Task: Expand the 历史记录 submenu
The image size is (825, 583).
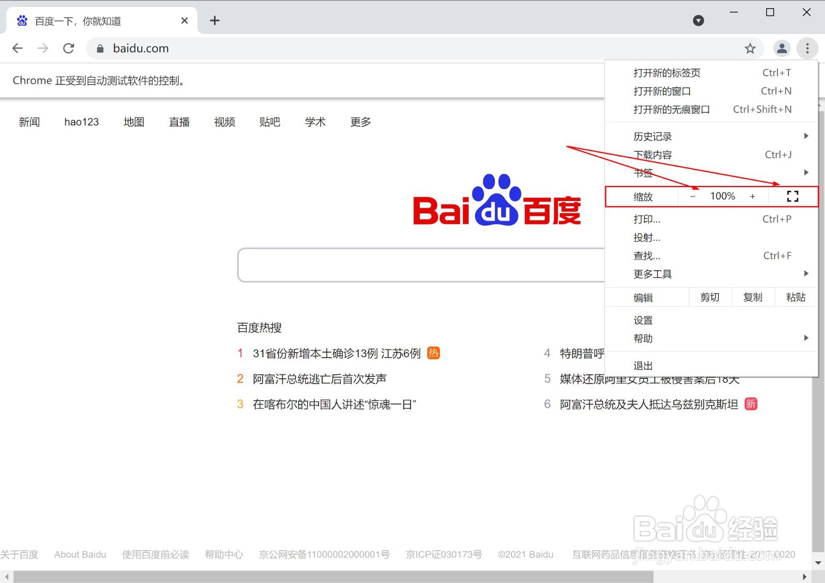Action: [712, 136]
